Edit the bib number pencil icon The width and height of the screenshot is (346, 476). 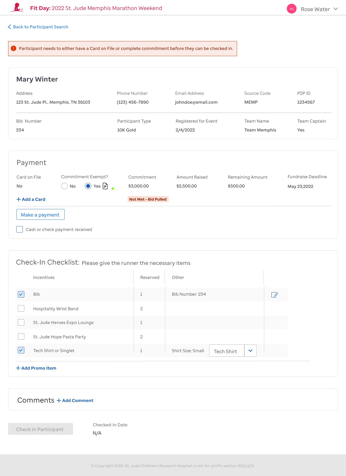click(274, 295)
